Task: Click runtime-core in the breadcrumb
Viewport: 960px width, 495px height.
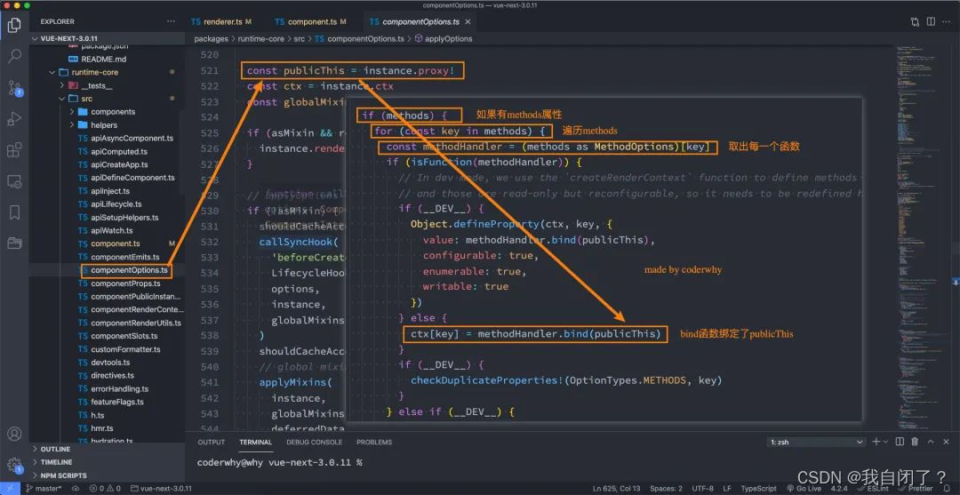Action: point(260,38)
